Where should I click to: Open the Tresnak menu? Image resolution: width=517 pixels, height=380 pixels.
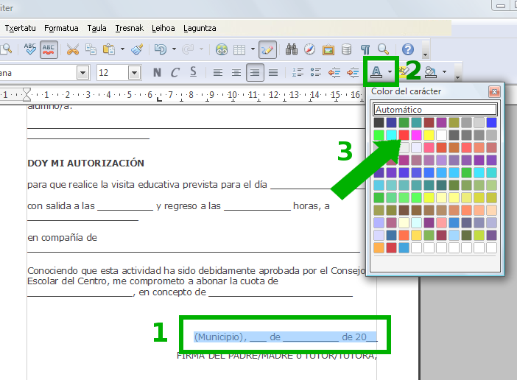tap(130, 28)
